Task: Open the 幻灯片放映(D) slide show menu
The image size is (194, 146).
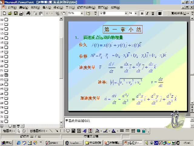Action: coord(86,8)
